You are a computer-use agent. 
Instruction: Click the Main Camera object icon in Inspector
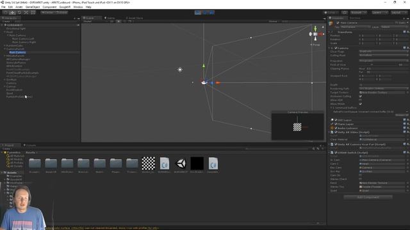[331, 24]
